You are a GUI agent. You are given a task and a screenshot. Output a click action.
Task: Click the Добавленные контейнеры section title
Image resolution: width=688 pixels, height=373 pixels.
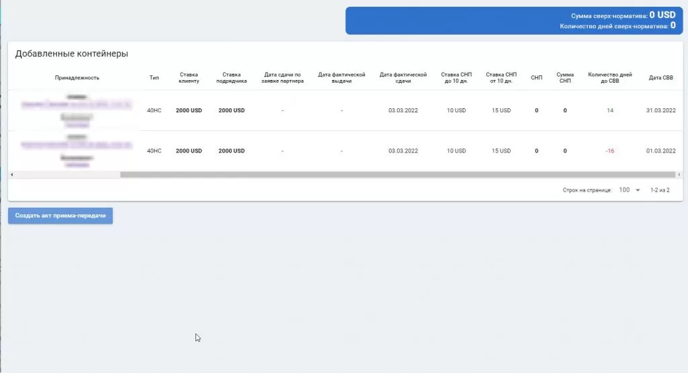72,54
